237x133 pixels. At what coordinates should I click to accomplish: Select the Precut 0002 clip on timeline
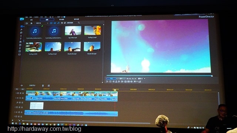44,96
